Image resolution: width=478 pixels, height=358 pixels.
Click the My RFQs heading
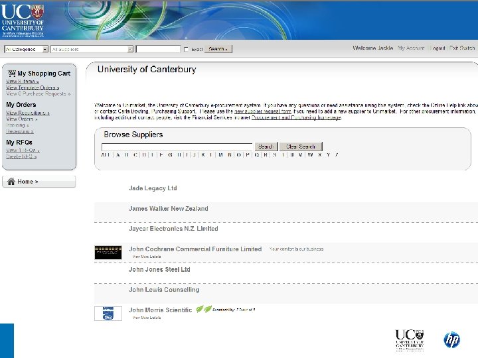pyautogui.click(x=19, y=142)
